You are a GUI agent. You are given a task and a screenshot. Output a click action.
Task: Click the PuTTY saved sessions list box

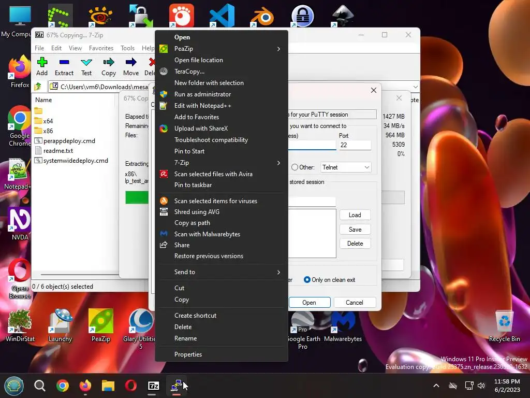pyautogui.click(x=312, y=234)
